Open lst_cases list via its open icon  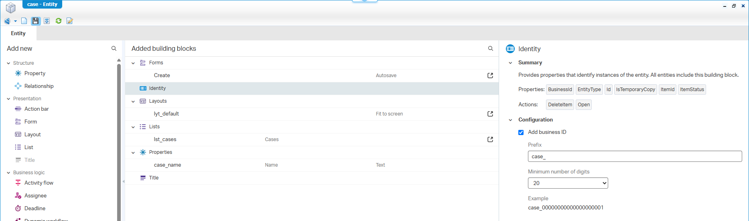coord(490,139)
